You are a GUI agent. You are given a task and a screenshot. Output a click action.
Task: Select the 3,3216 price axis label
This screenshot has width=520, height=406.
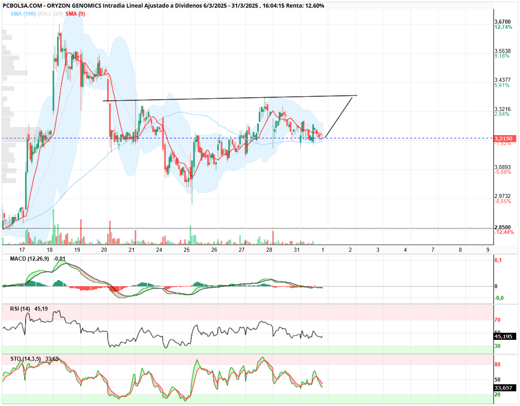[x=502, y=109]
